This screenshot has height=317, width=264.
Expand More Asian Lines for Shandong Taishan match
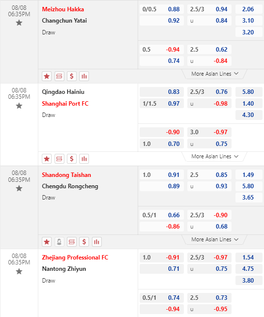pyautogui.click(x=215, y=239)
